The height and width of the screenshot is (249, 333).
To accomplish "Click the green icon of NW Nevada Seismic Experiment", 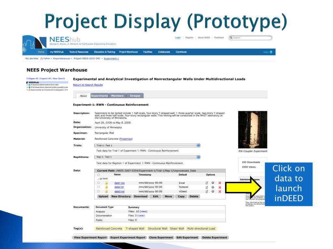I will coord(29,87).
